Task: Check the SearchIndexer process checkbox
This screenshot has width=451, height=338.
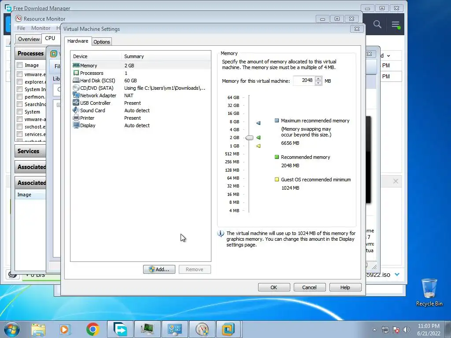Action: (x=19, y=104)
